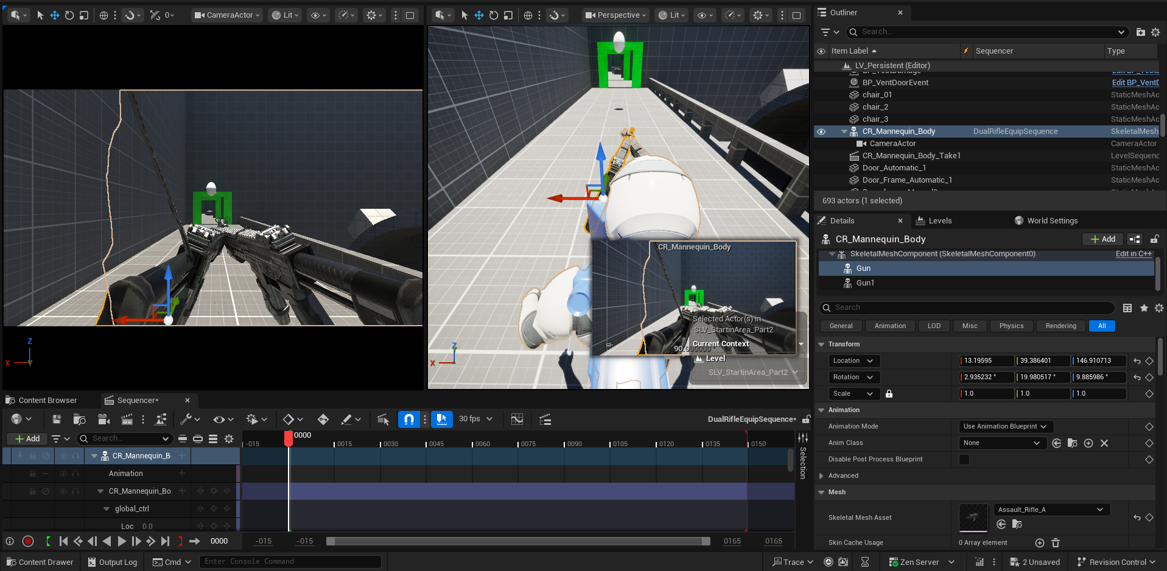Viewport: 1167px width, 571px height.
Task: Click the Sequencer camera icon
Action: [103, 419]
